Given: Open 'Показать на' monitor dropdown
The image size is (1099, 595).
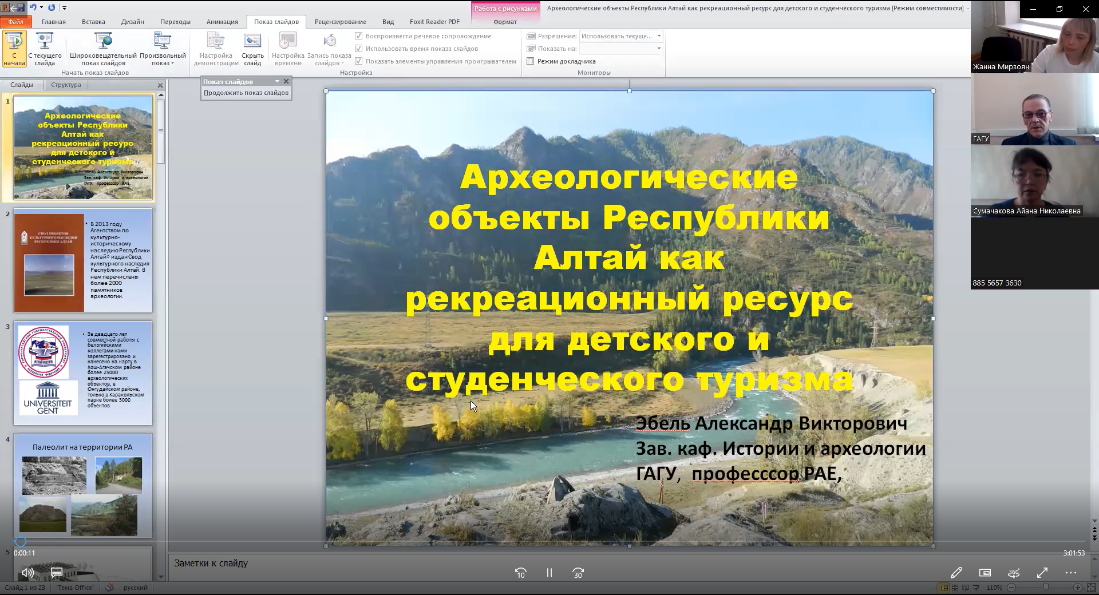Looking at the screenshot, I should 659,49.
